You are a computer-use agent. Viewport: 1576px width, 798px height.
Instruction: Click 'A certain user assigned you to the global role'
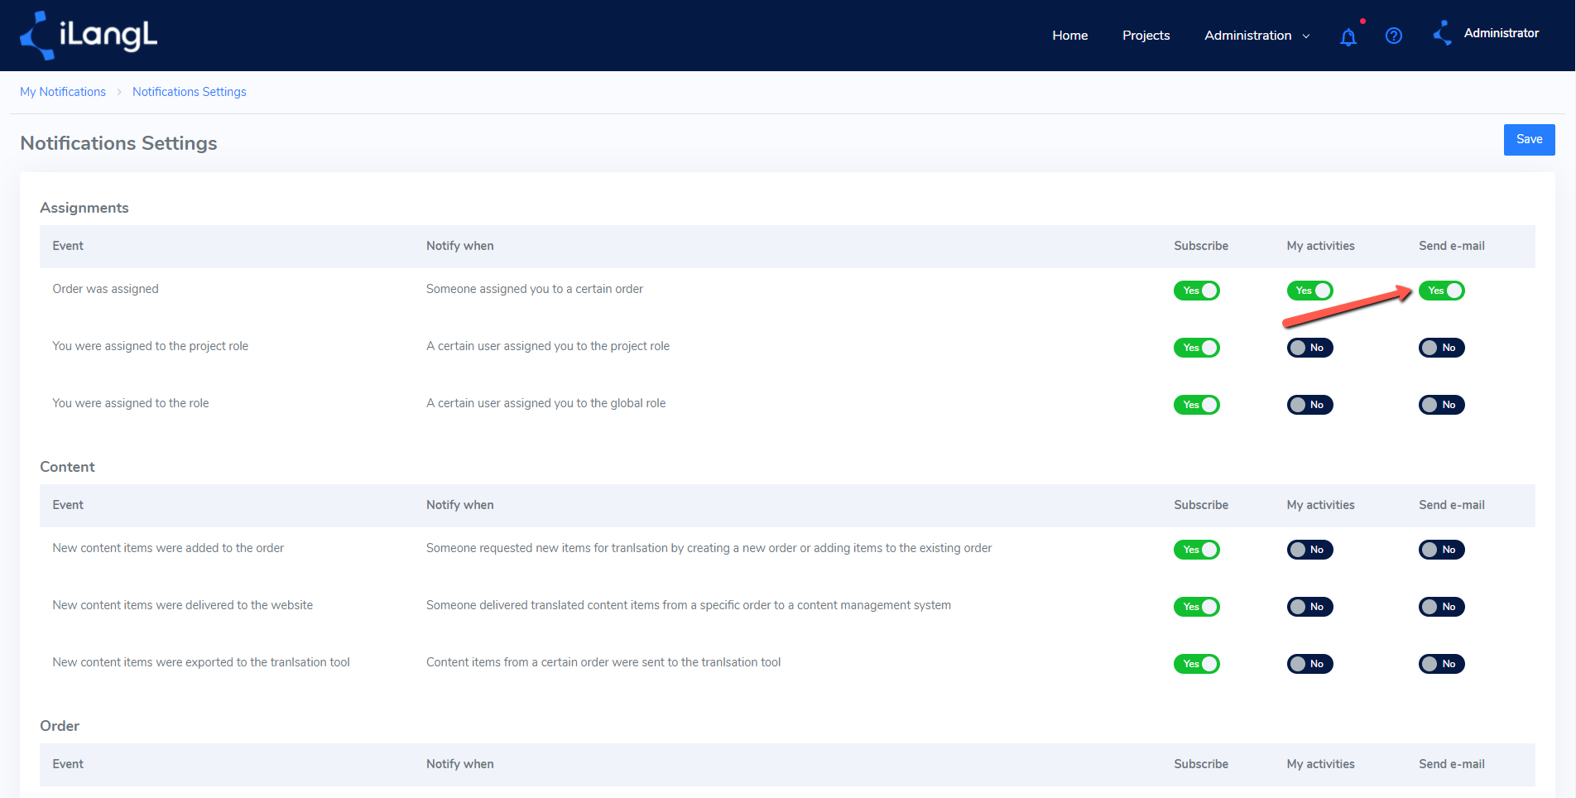pos(546,403)
